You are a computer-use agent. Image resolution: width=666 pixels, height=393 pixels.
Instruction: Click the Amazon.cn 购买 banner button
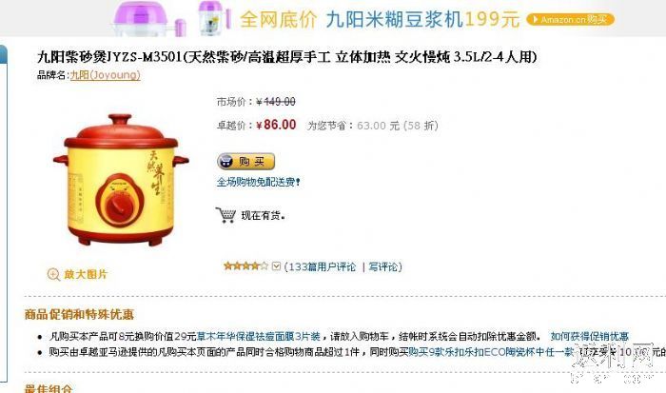(570, 20)
